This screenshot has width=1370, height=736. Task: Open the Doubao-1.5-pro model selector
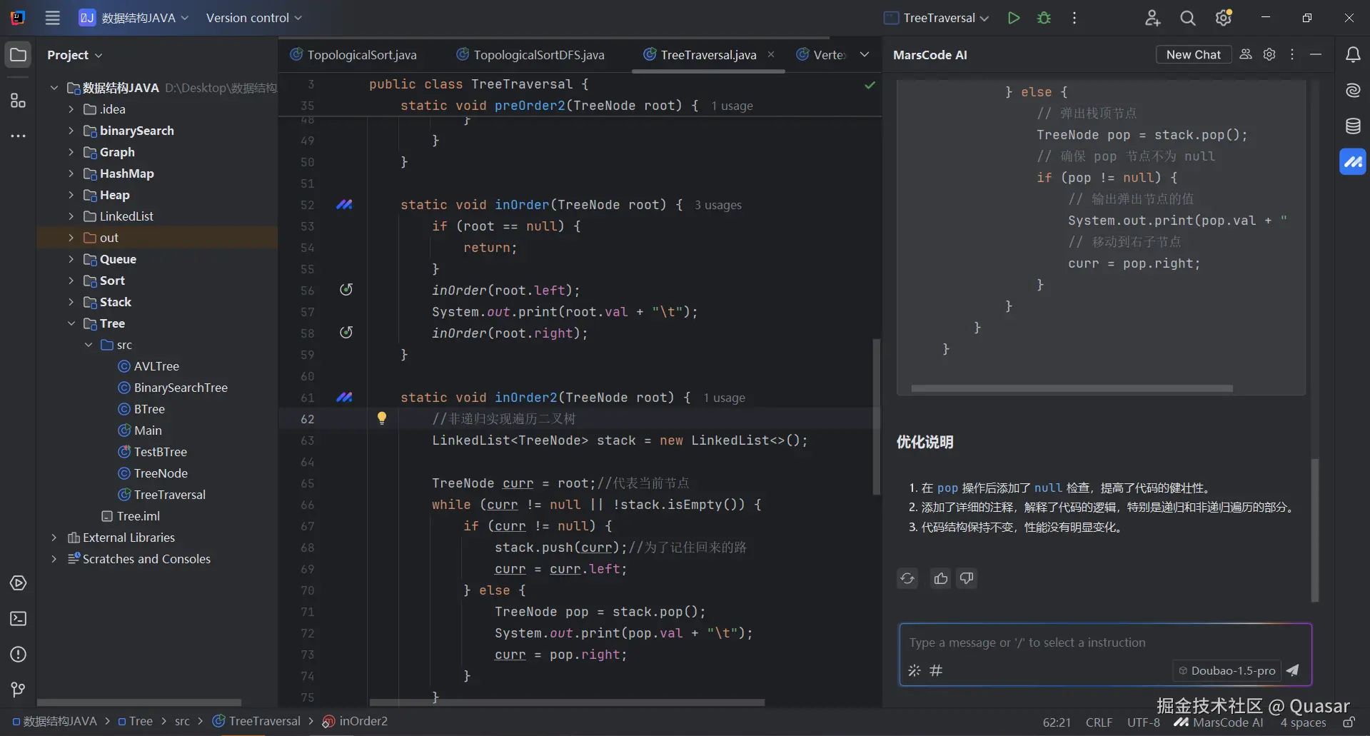(x=1227, y=670)
